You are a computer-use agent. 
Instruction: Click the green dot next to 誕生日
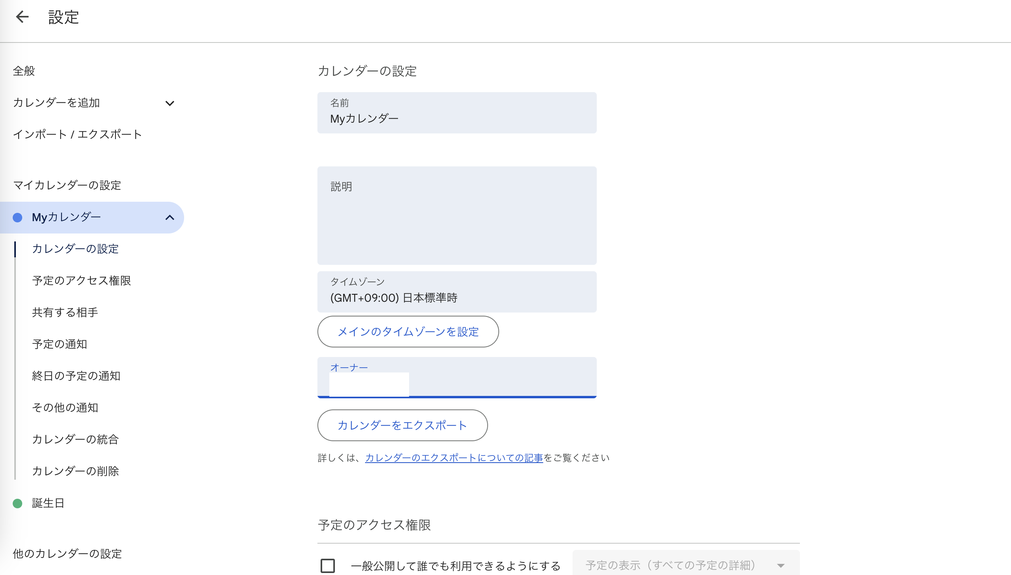click(x=17, y=504)
